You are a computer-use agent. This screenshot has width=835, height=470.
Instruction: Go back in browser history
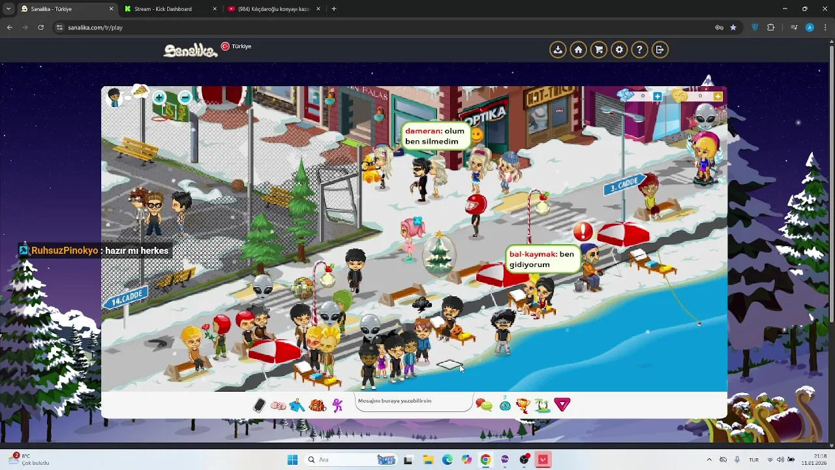click(9, 27)
